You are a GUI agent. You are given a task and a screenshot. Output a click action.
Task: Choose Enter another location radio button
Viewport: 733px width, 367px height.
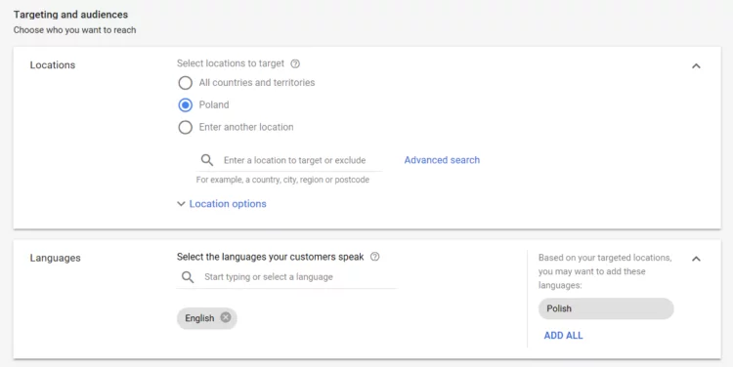point(185,127)
